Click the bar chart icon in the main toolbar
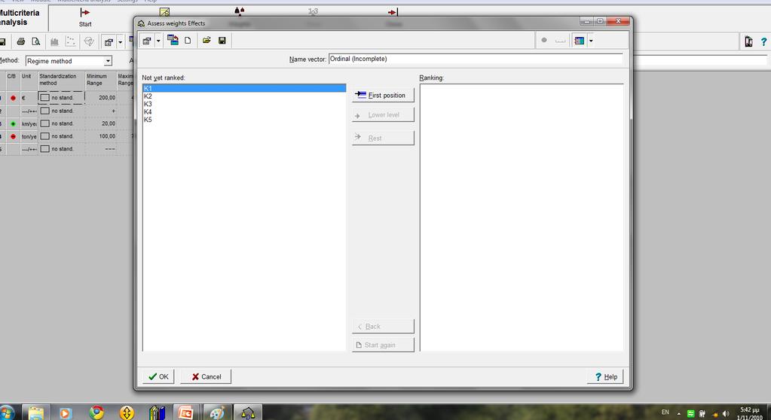This screenshot has width=771, height=420. coord(54,41)
